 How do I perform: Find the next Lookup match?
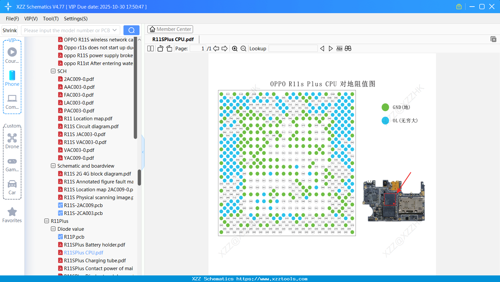tap(331, 48)
